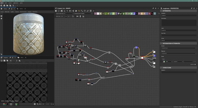Click the graph info icon
The width and height of the screenshot is (198, 108).
(64, 11)
